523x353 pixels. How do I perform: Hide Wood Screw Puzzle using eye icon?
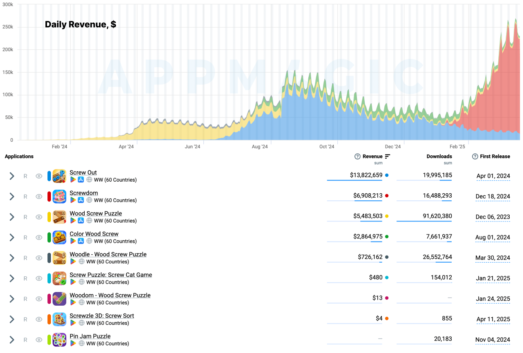[x=39, y=217]
